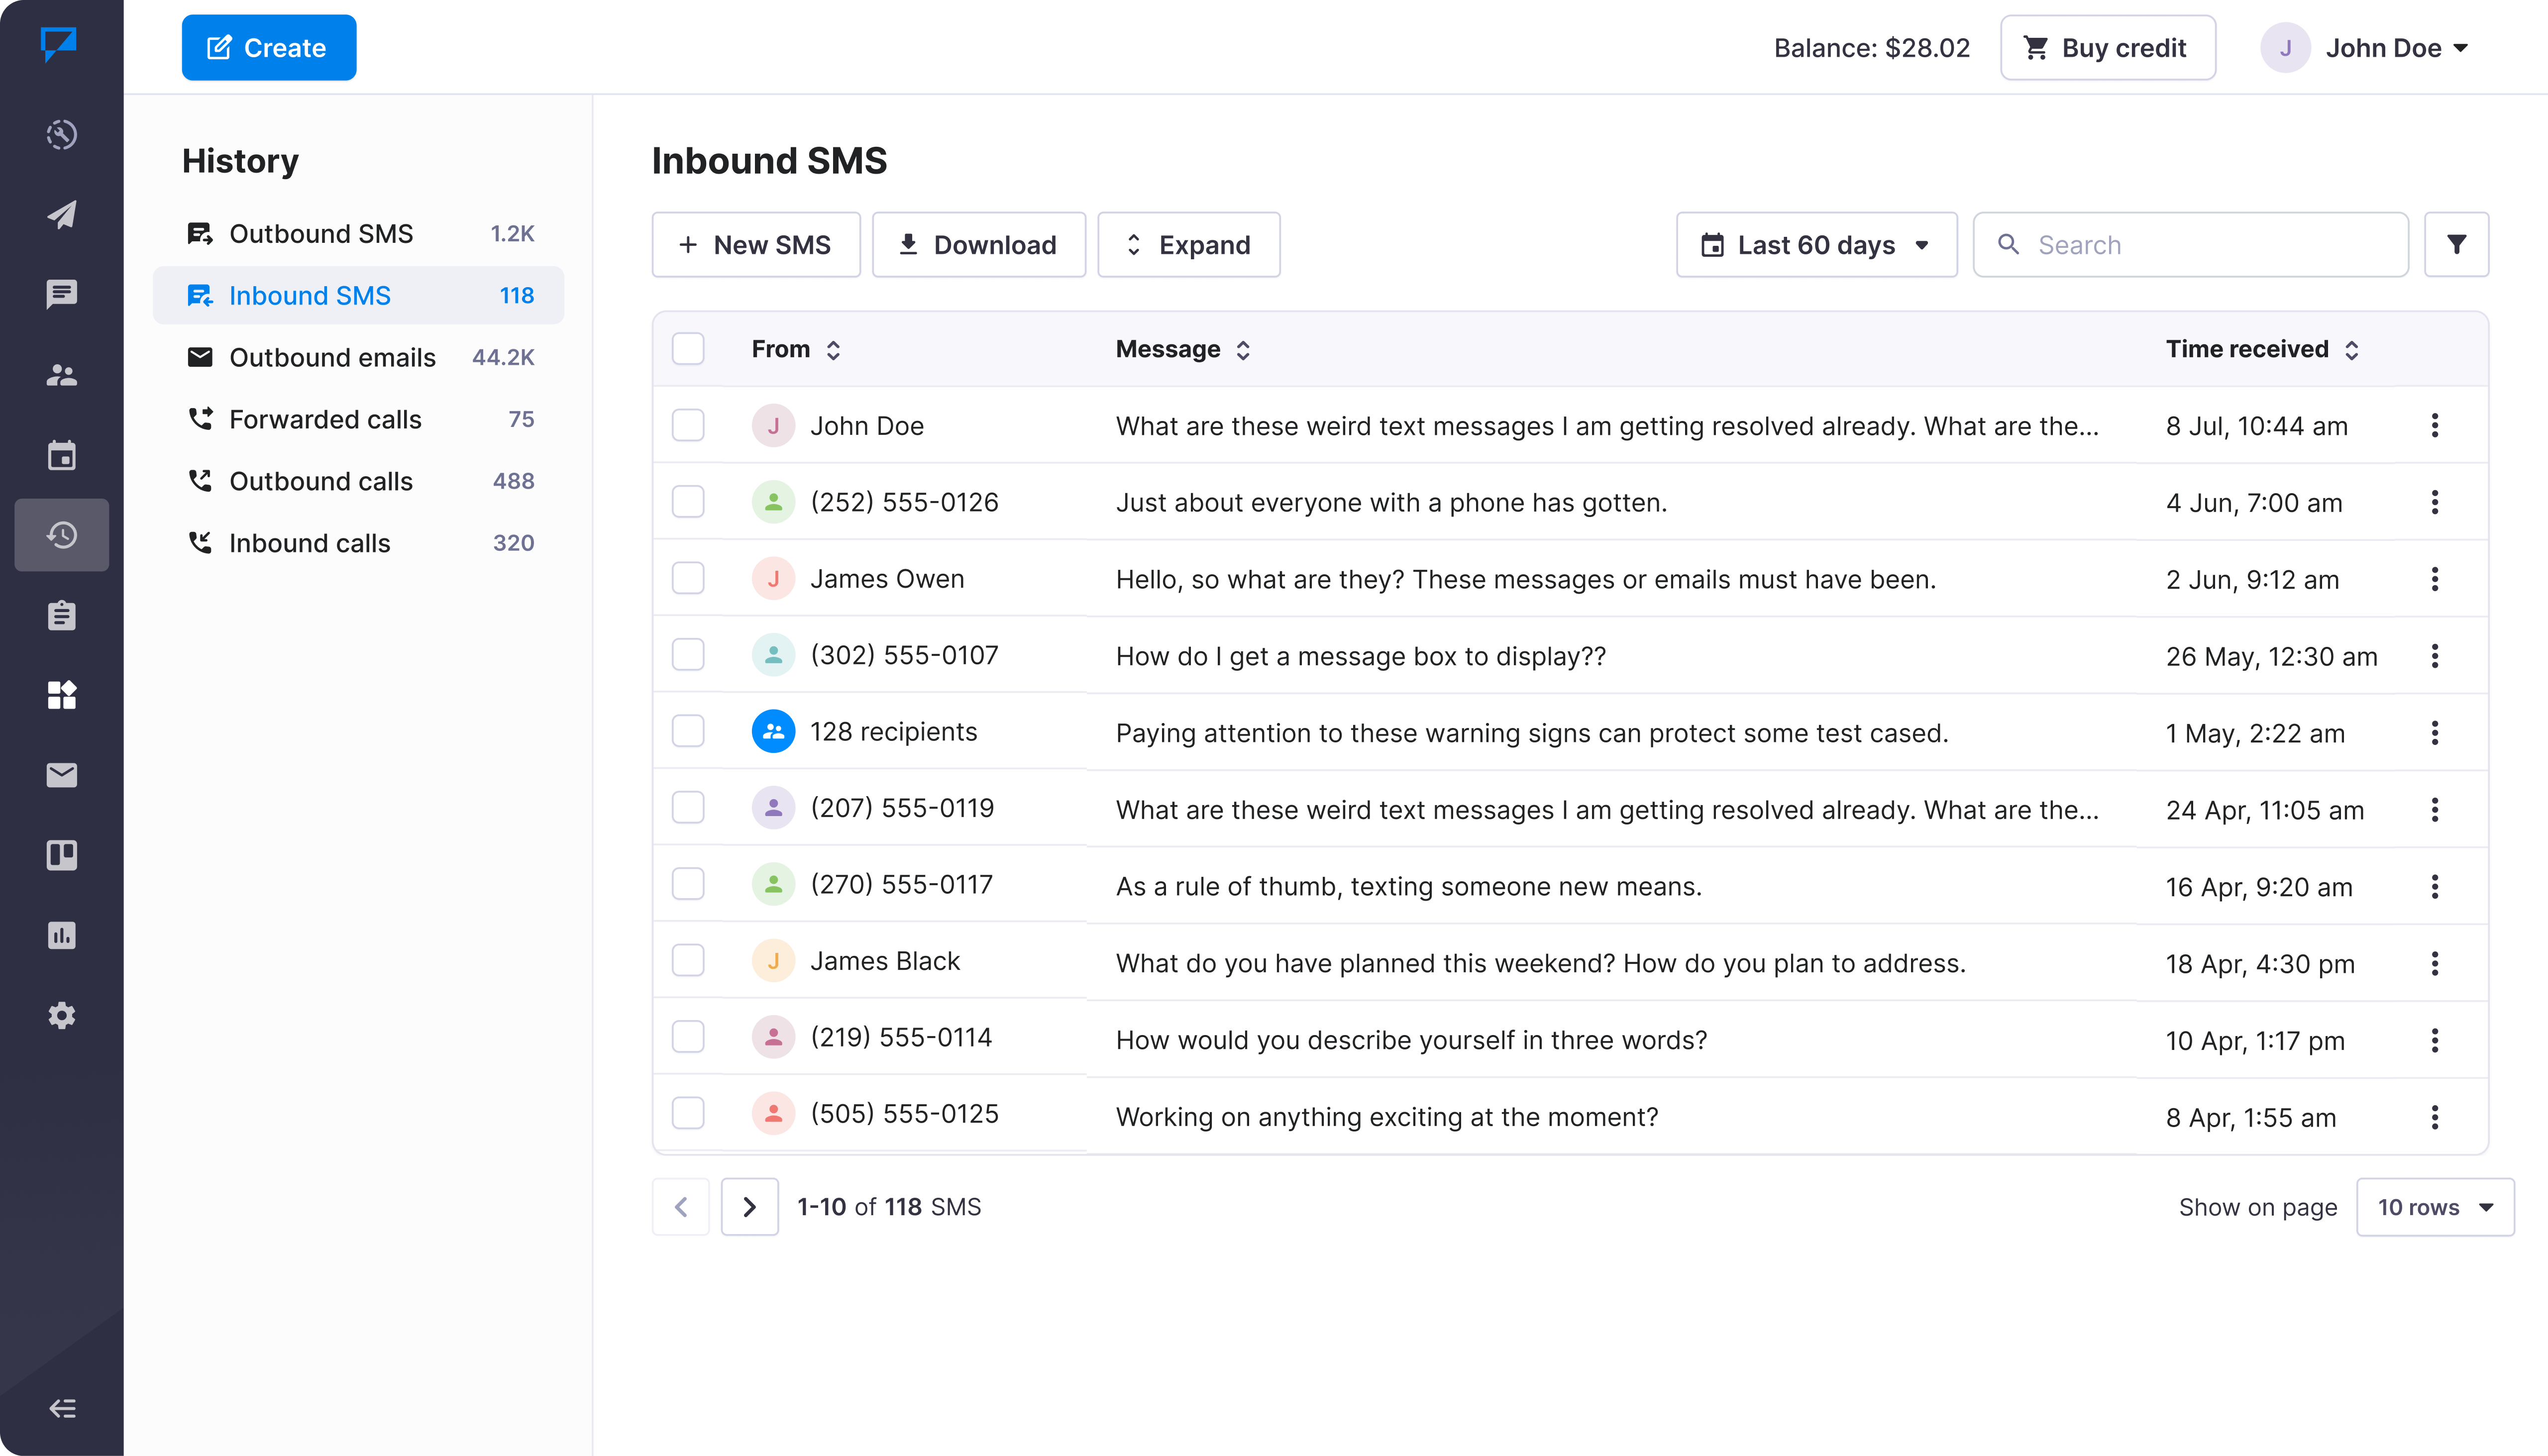
Task: Click the Buy credit button
Action: click(x=2107, y=48)
